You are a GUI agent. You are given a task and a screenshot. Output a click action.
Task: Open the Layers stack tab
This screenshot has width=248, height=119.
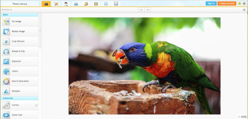click(x=76, y=4)
